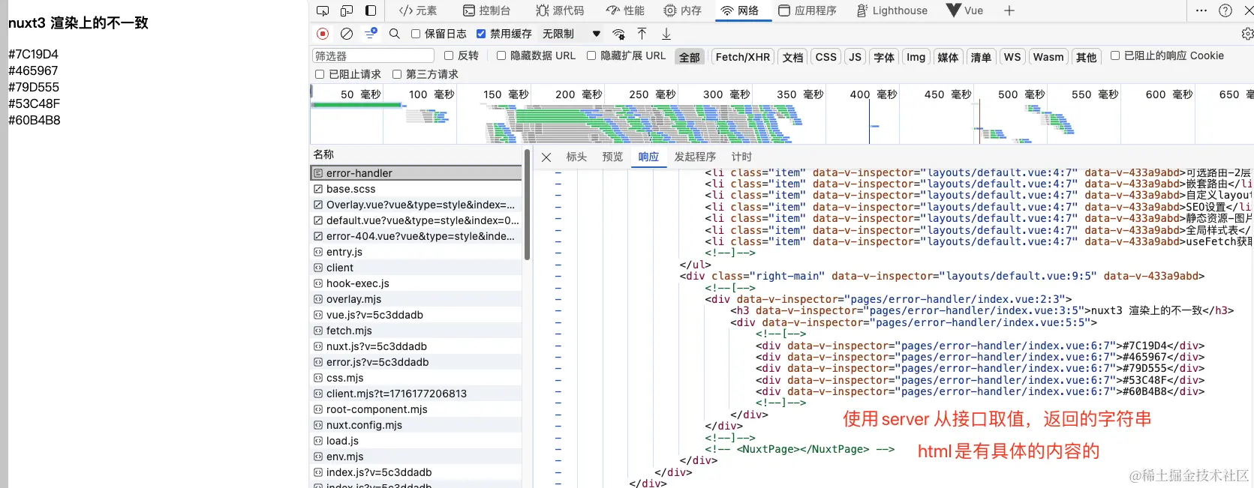This screenshot has width=1254, height=488.
Task: Click the script icon beside entry.js
Action: click(318, 252)
